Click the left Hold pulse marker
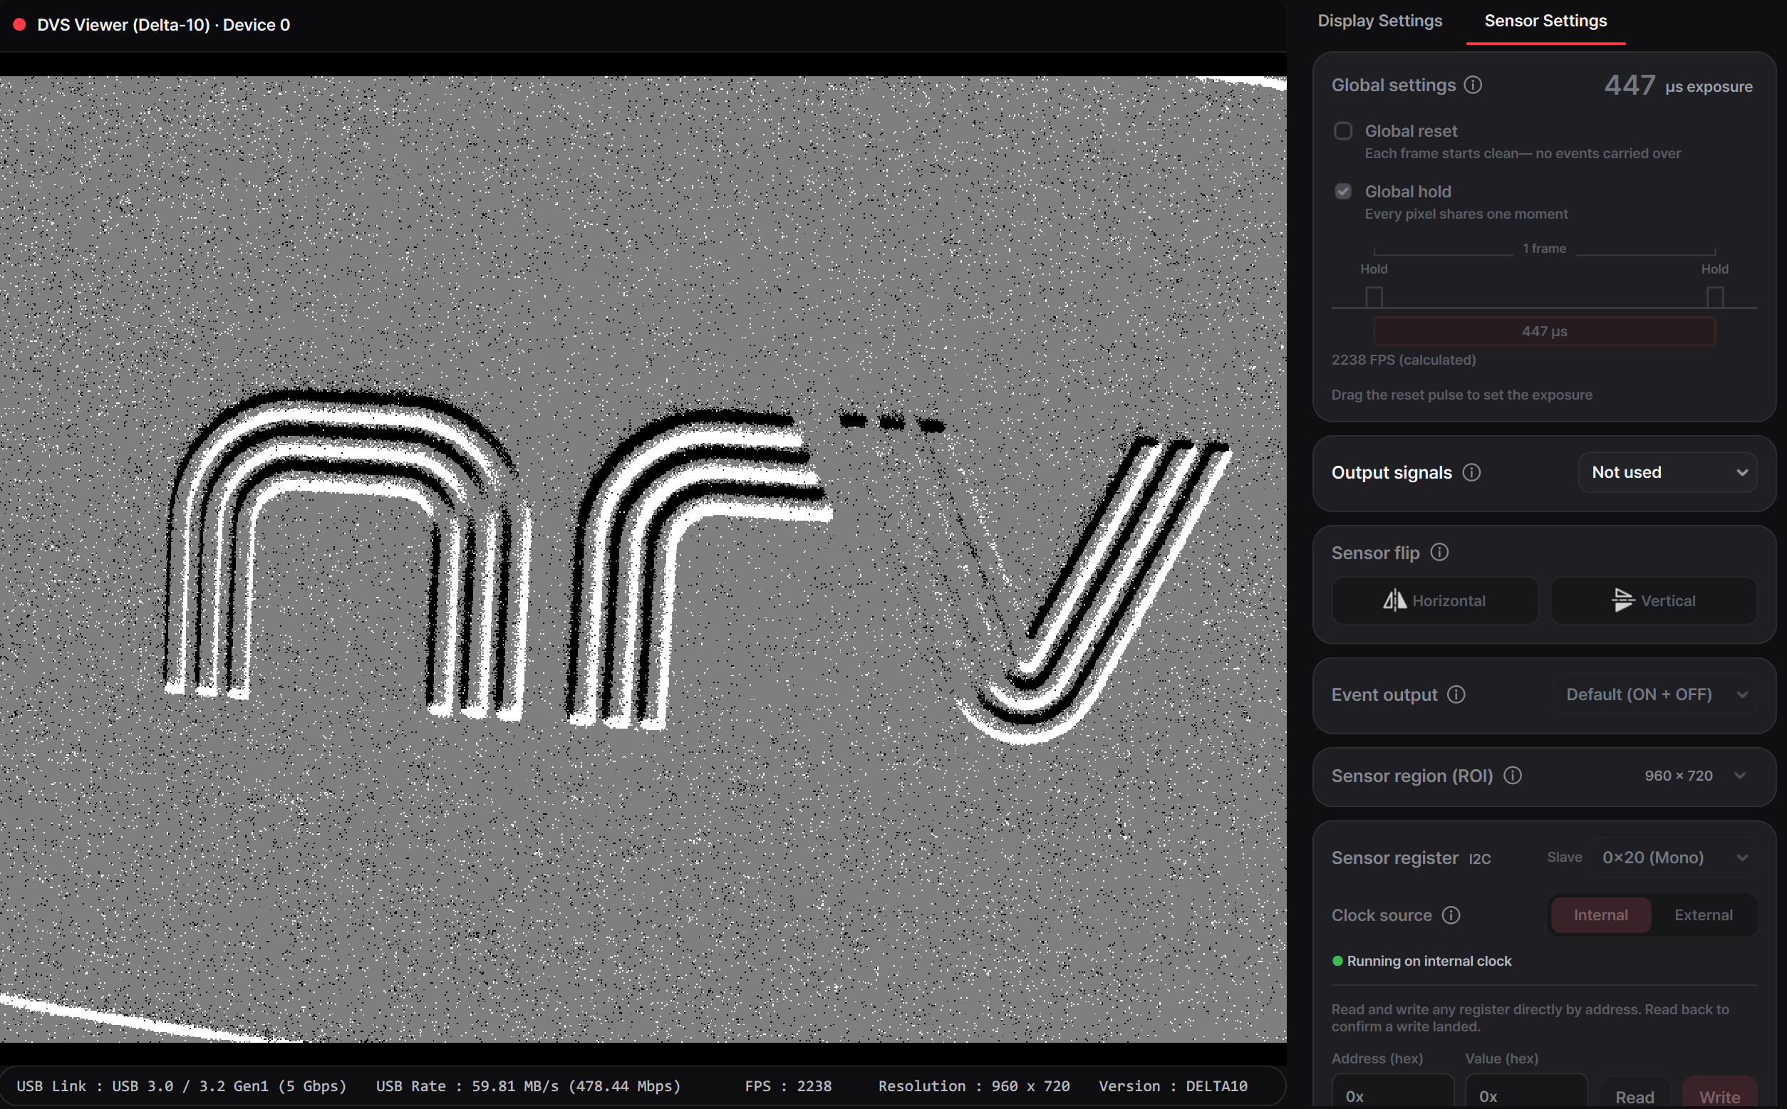Screen dimensions: 1787x1109 [1374, 297]
